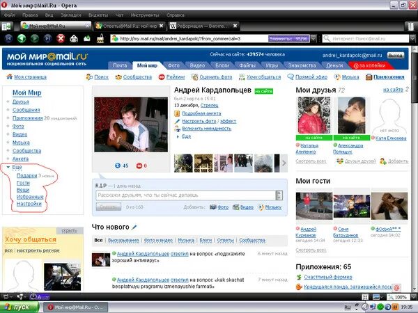Image resolution: width=418 pixels, height=313 pixels.
Task: Collapse the Еще section in left sidebar
Action: [8, 167]
